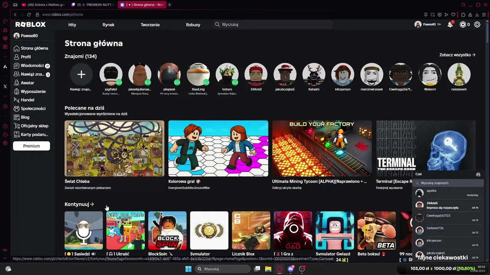This screenshot has height=275, width=490.
Task: Click the plus add-friend circle icon
Action: (81, 74)
